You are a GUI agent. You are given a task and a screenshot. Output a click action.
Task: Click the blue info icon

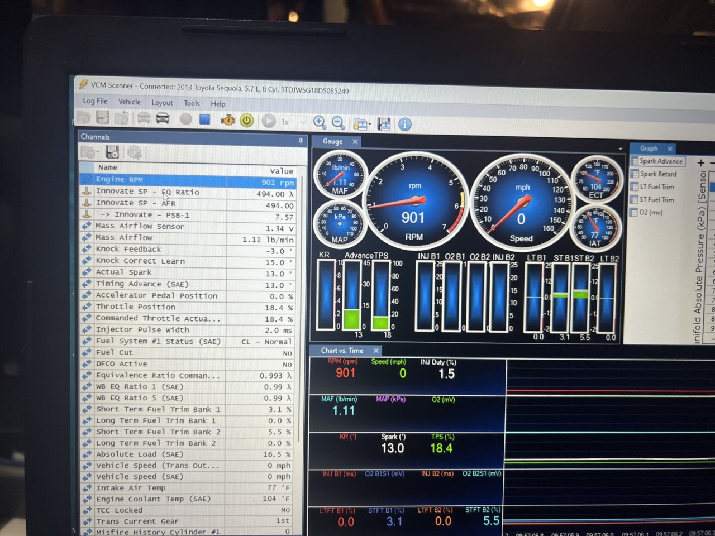point(405,125)
